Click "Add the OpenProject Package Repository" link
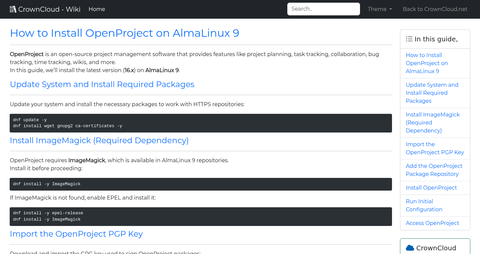 [x=434, y=170]
